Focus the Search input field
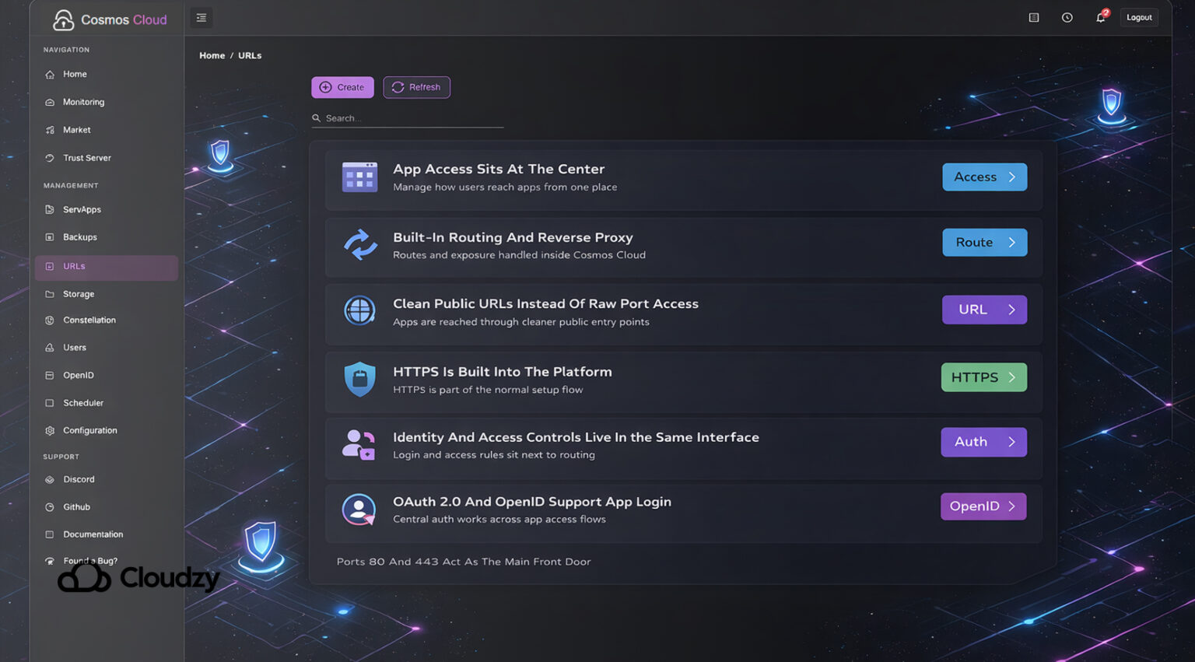The height and width of the screenshot is (662, 1195). pos(408,118)
